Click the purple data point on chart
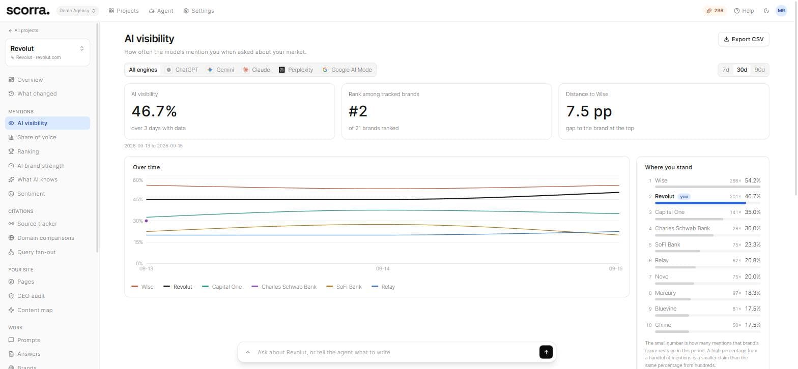Viewport: 798px width, 369px height. click(x=146, y=221)
